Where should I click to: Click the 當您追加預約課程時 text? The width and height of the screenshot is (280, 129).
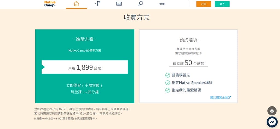188,53
